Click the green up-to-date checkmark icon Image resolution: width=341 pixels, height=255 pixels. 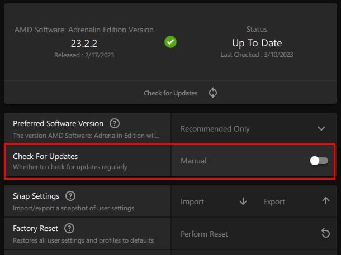click(170, 42)
